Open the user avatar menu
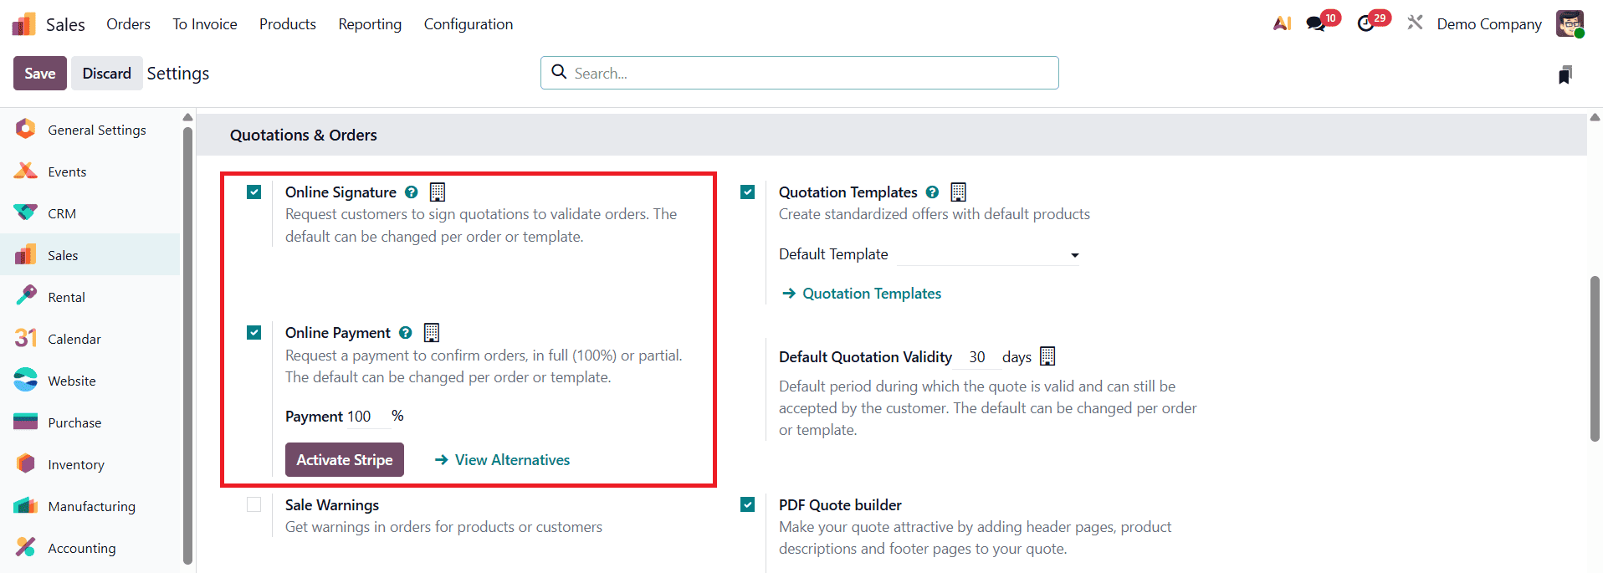This screenshot has height=573, width=1603. coord(1570,23)
